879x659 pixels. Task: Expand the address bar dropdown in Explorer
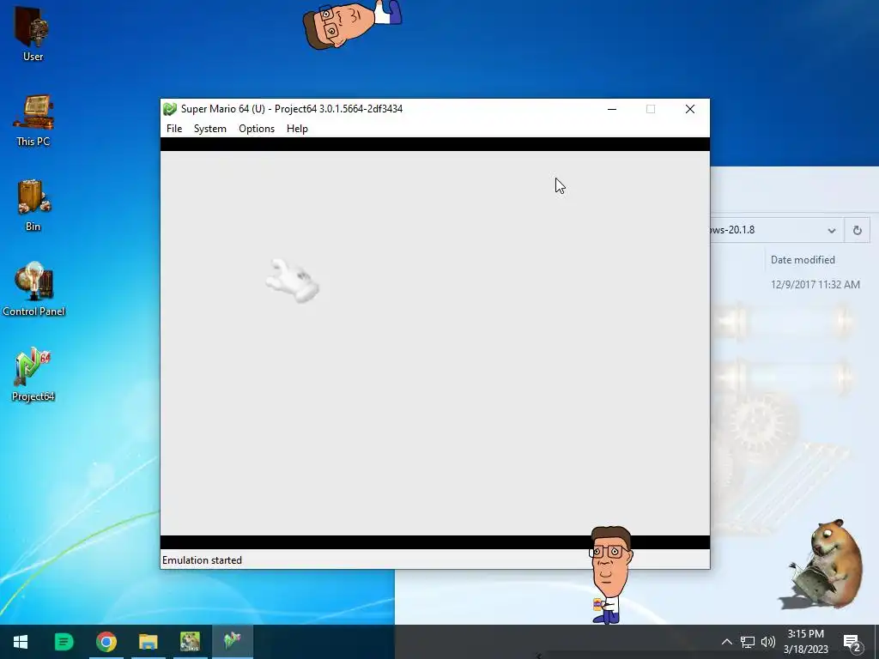(x=831, y=230)
